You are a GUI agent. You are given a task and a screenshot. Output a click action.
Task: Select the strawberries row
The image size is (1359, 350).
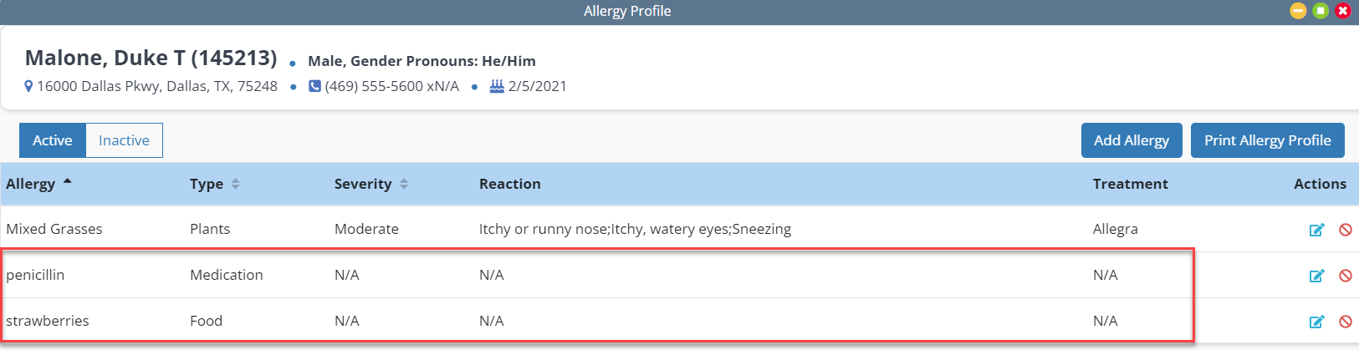point(48,321)
